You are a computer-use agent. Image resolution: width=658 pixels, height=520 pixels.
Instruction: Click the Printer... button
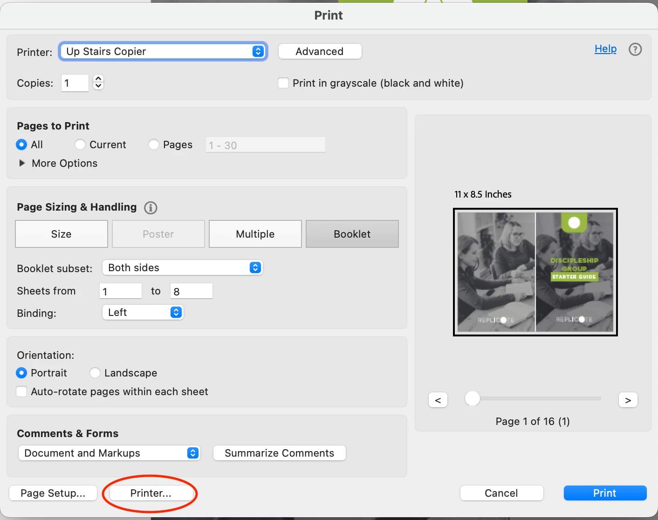(151, 493)
